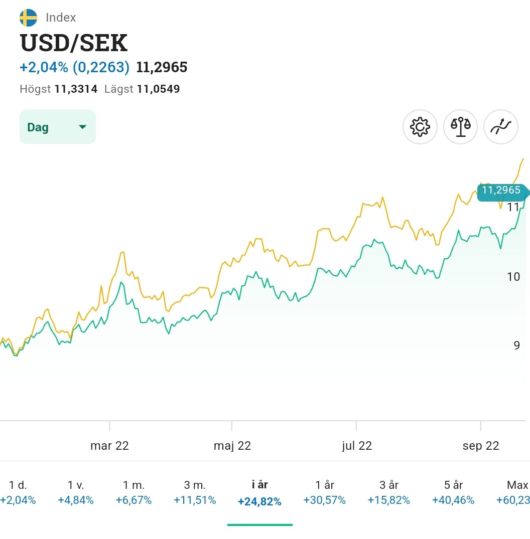
Task: Open the technical indicators chart icon
Action: coord(500,127)
